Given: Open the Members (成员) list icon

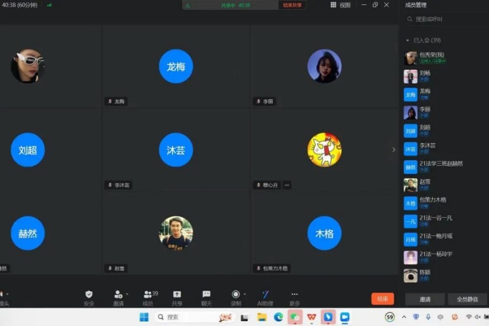Looking at the screenshot, I should click(x=148, y=295).
